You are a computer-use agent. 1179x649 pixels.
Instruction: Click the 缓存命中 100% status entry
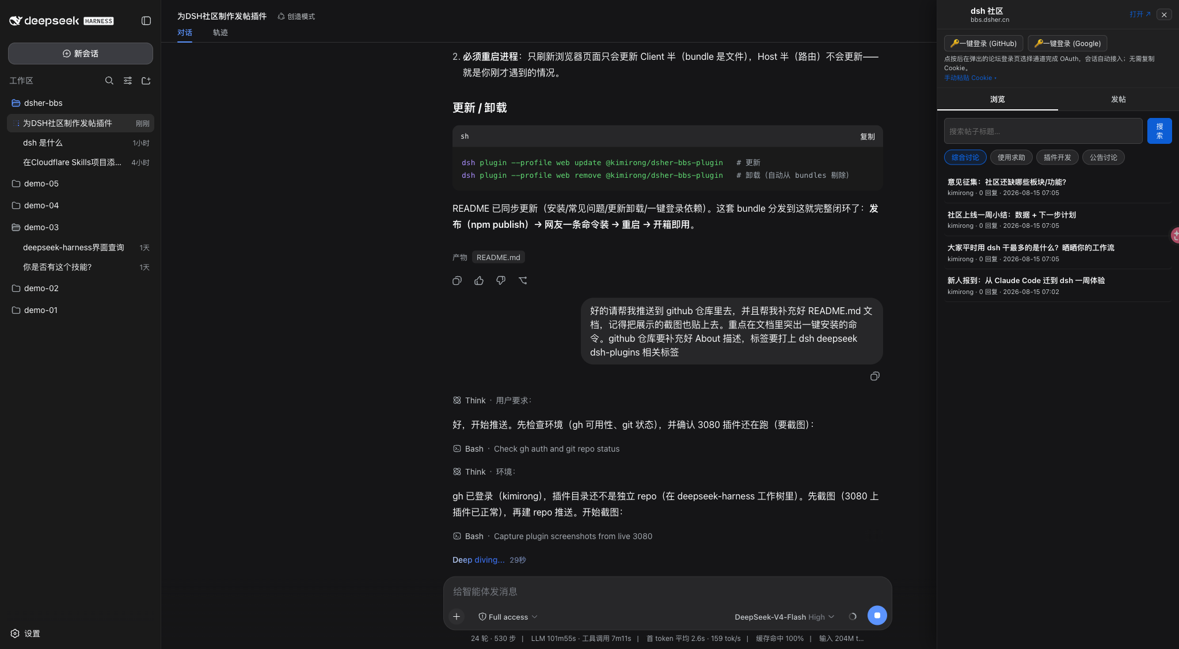[x=779, y=638]
